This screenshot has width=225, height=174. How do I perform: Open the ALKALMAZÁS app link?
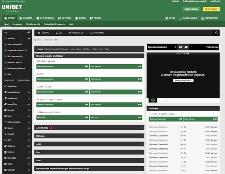point(188,18)
